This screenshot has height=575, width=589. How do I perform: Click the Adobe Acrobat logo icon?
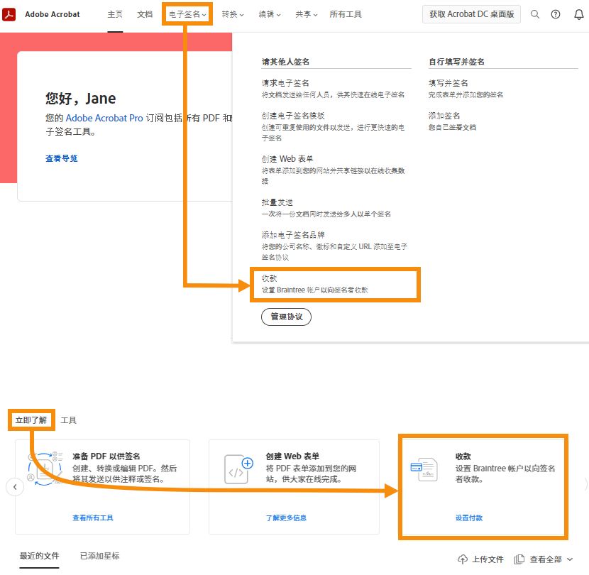click(9, 14)
